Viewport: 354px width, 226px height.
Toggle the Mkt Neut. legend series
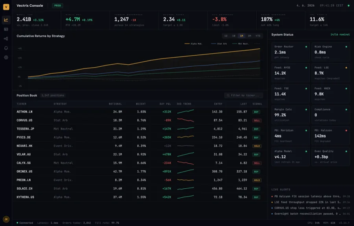(240, 44)
